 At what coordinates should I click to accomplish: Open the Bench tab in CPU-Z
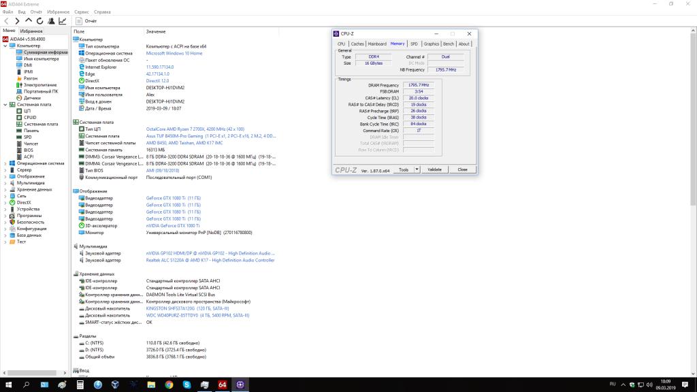tap(449, 44)
